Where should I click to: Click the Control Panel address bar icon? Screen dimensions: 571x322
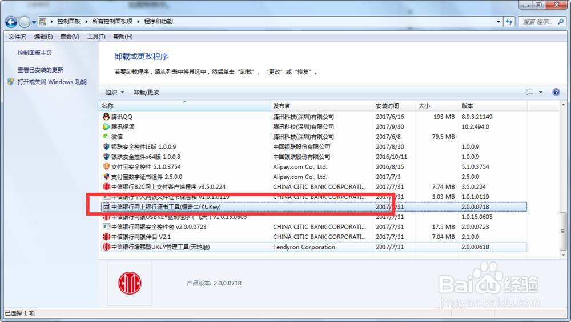[x=43, y=22]
